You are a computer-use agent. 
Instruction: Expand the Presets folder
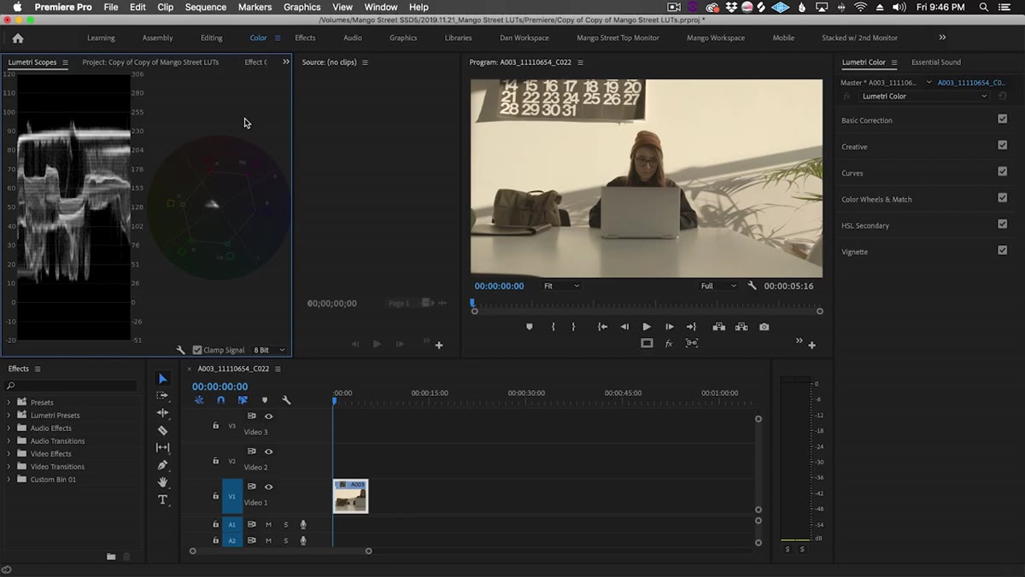(9, 402)
